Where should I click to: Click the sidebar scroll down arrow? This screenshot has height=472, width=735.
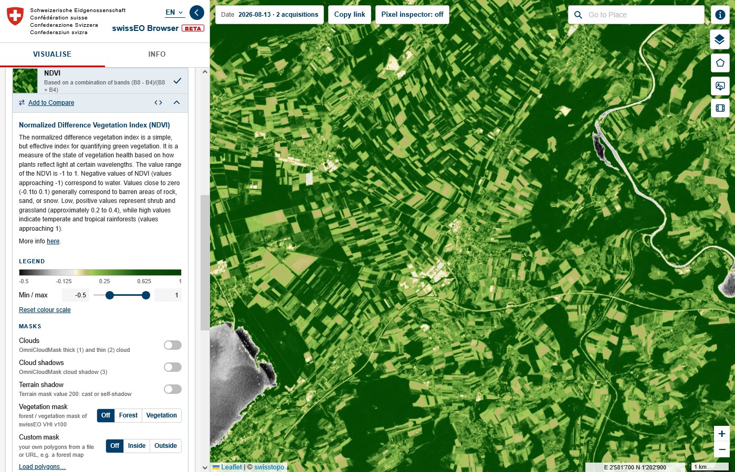point(205,467)
